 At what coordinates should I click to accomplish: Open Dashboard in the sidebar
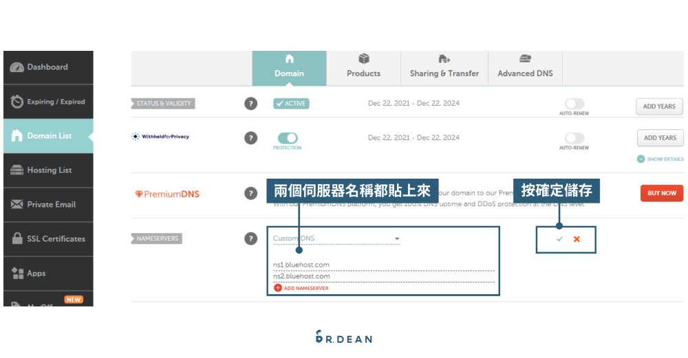[x=48, y=67]
